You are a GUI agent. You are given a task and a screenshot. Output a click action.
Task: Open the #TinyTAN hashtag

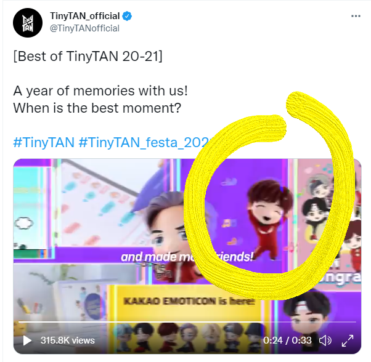(x=44, y=142)
